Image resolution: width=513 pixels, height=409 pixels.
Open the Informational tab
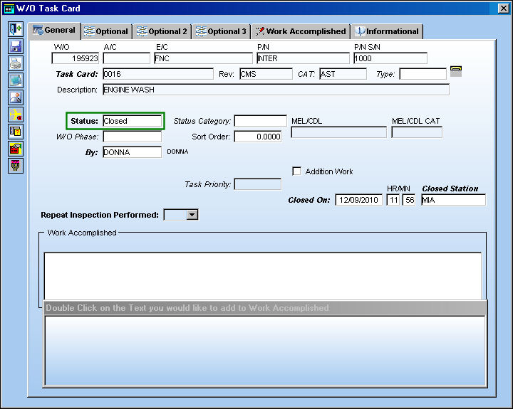[x=387, y=32]
